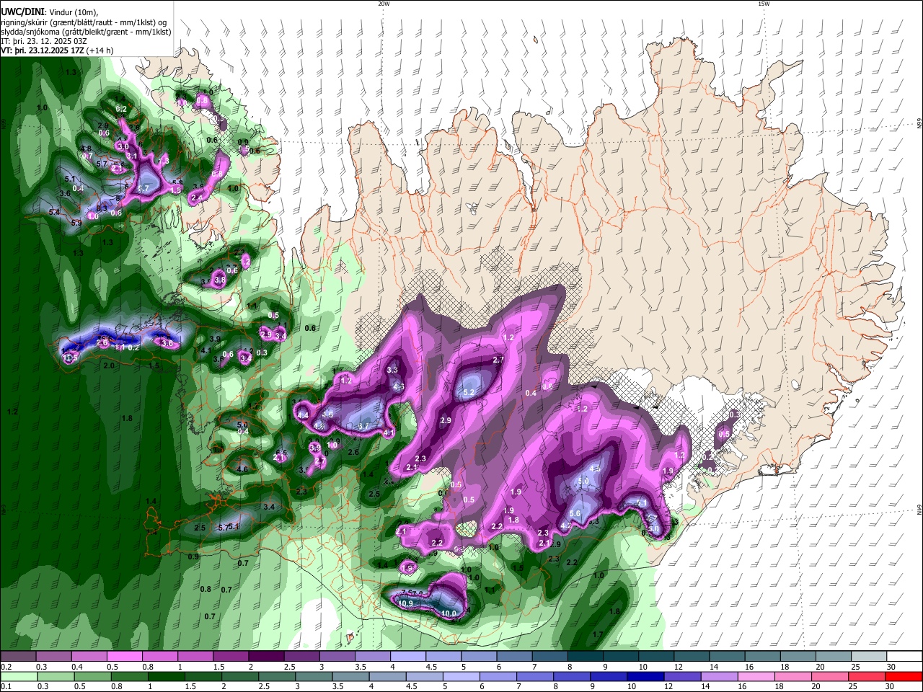Select the 'rigning/skúrir' legend description line
Screen dimensions: 923x692
83,22
